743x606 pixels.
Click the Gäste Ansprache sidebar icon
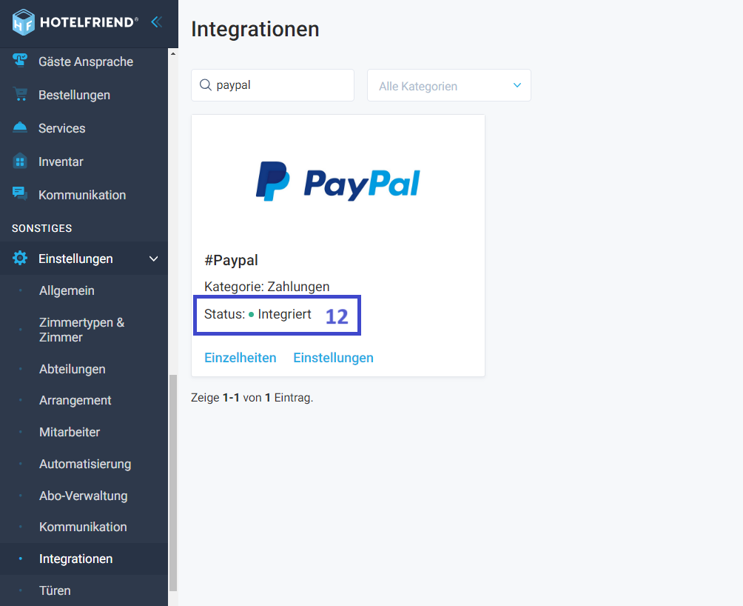coord(20,61)
